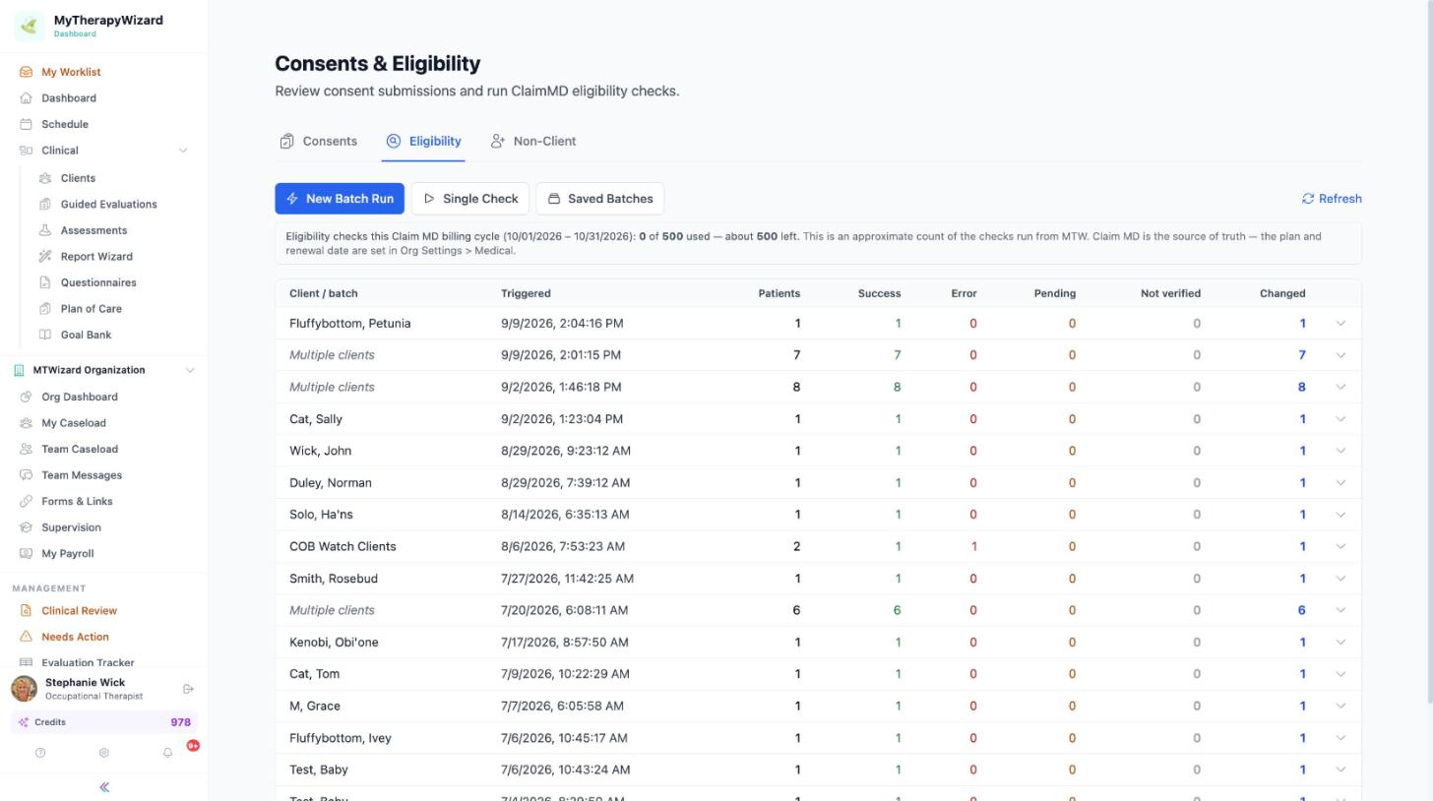Click Stephanie Wick's profile avatar
Image resolution: width=1433 pixels, height=801 pixels.
25,688
